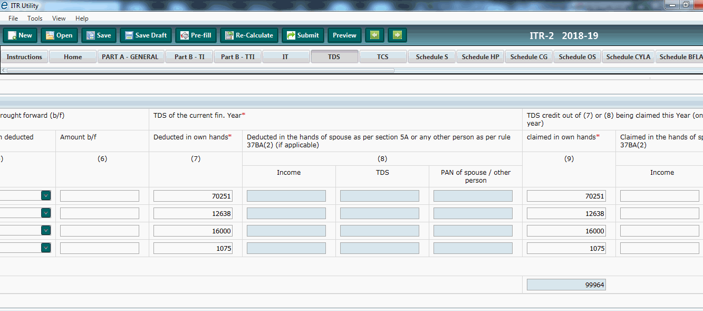Image resolution: width=703 pixels, height=311 pixels.
Task: Click the Save Draft toolbar button
Action: click(146, 35)
